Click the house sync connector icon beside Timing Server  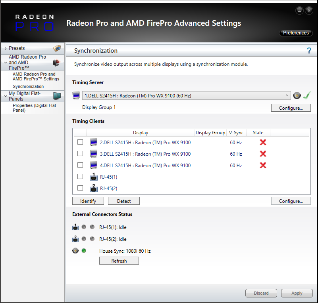[297, 95]
